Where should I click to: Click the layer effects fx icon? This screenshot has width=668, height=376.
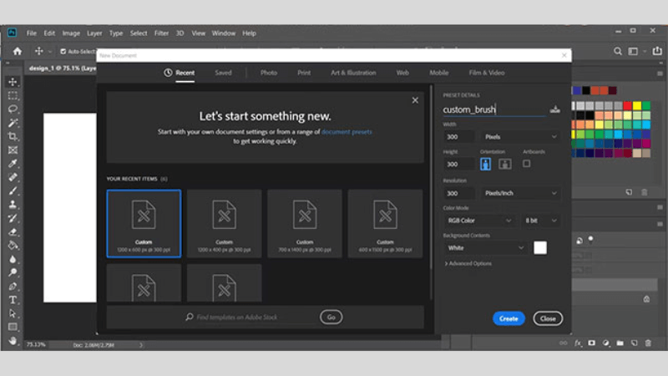(578, 343)
